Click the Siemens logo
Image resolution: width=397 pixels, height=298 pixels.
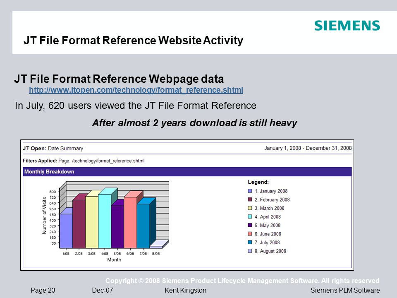pos(347,26)
